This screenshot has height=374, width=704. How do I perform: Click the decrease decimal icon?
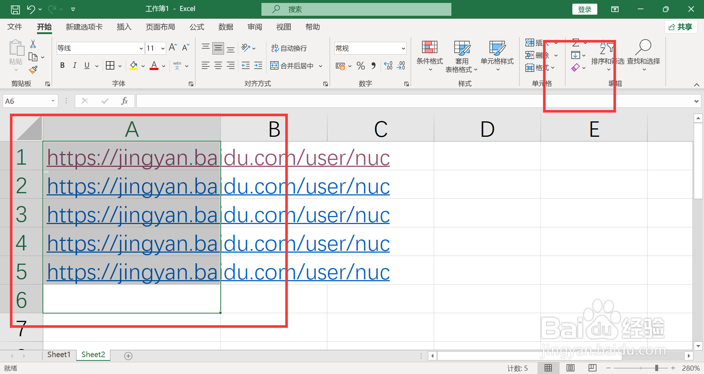coord(401,66)
